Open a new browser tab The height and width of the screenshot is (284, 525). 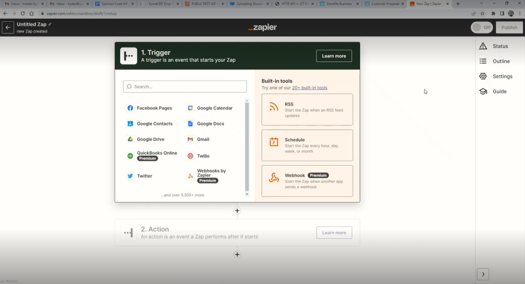click(458, 4)
